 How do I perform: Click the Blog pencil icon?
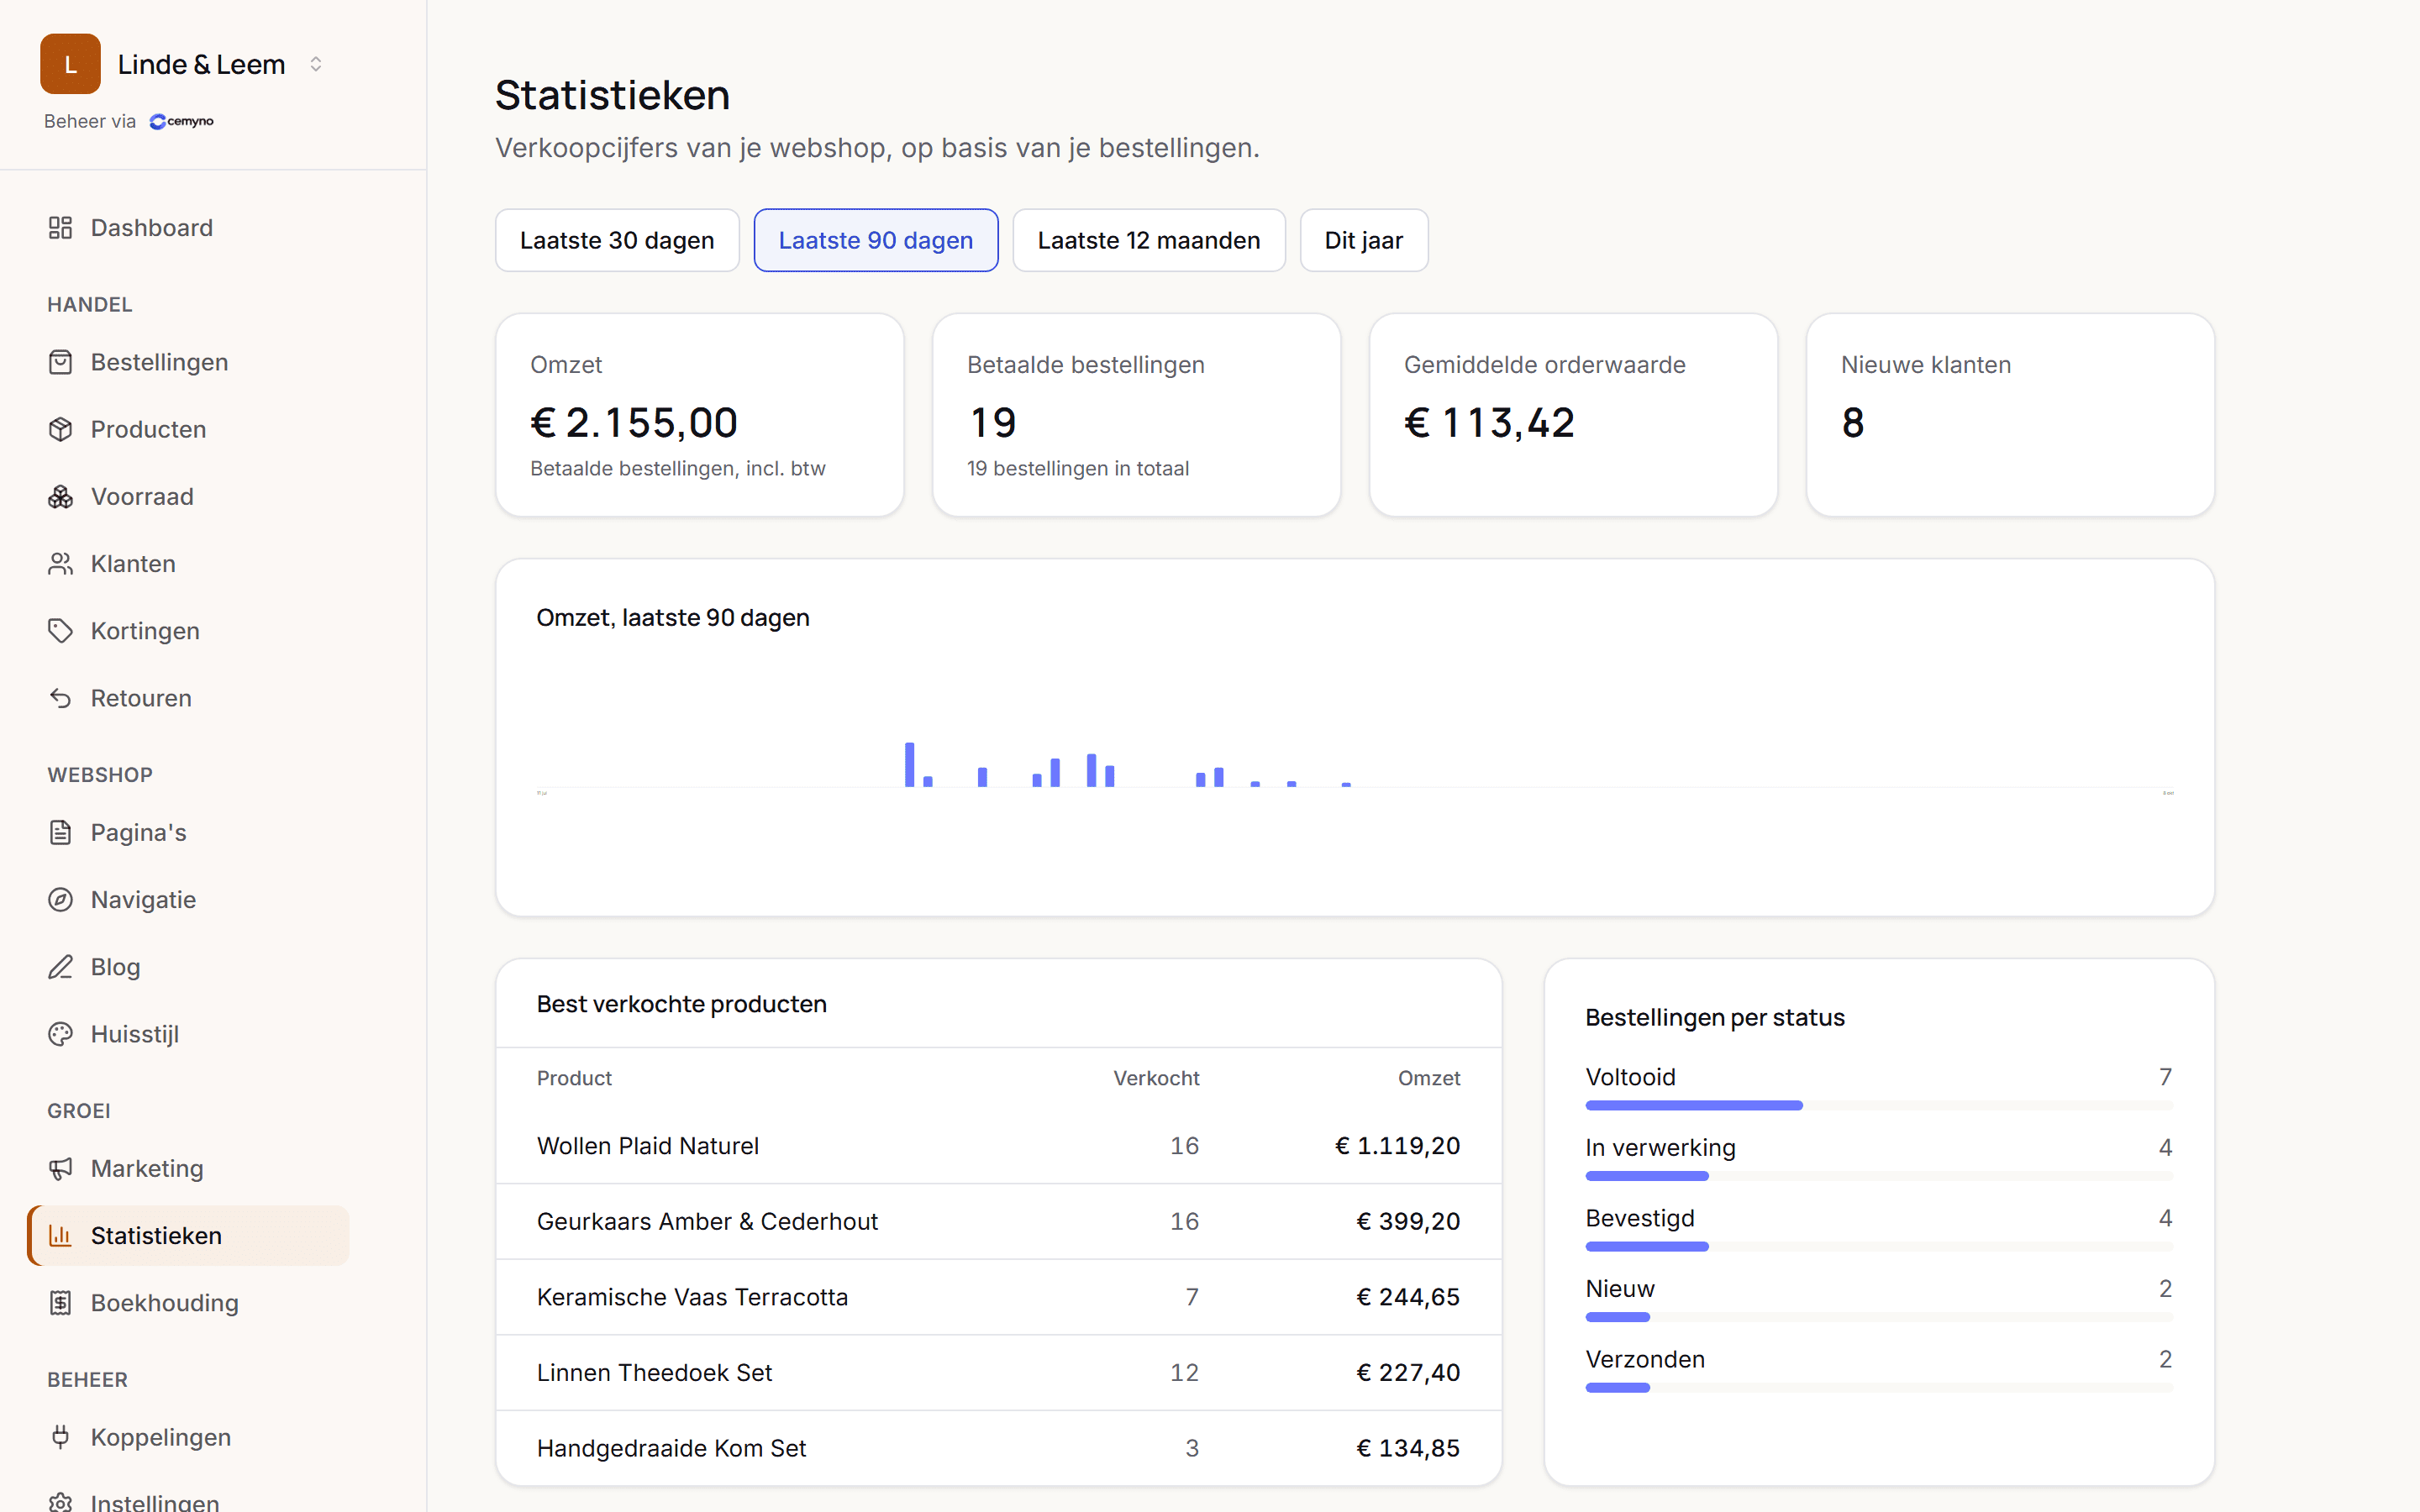[60, 967]
